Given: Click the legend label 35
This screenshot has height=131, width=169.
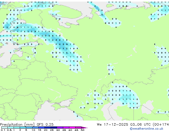Looking at the screenshot, I should 64,130.
